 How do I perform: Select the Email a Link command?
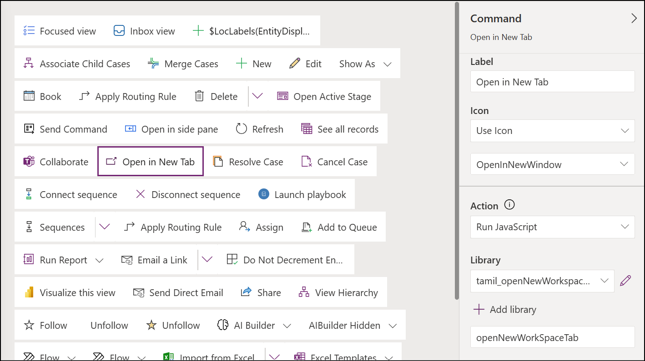coord(154,260)
